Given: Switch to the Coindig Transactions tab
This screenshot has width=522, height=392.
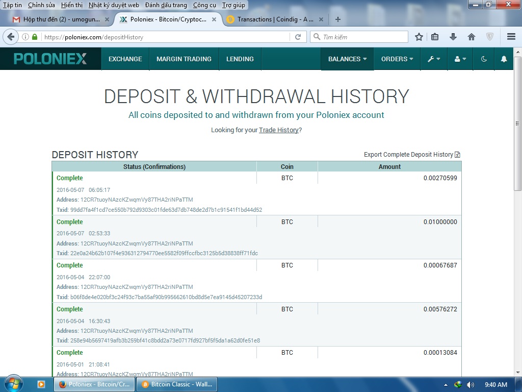Looking at the screenshot, I should click(275, 19).
